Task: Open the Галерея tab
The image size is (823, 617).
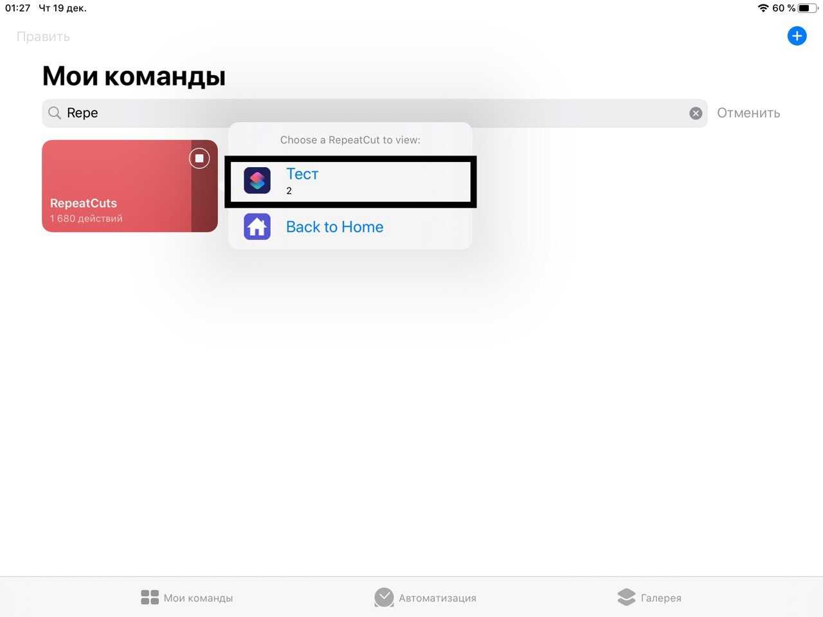Action: (x=649, y=598)
